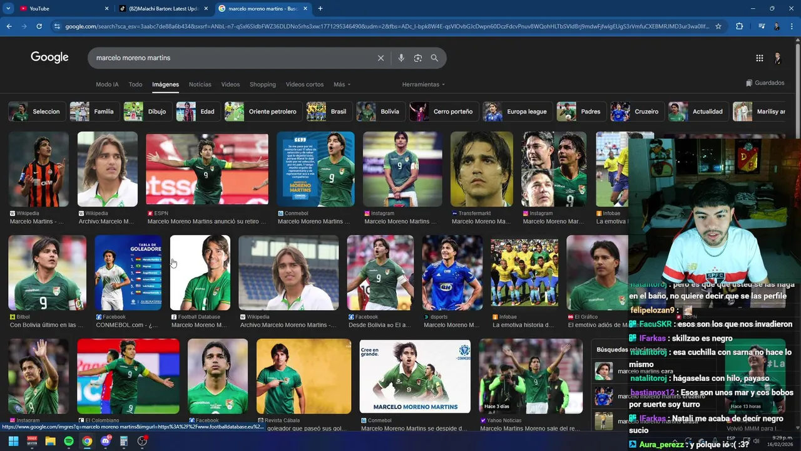Open Discord from the taskbar
This screenshot has width=801, height=451.
(x=105, y=441)
